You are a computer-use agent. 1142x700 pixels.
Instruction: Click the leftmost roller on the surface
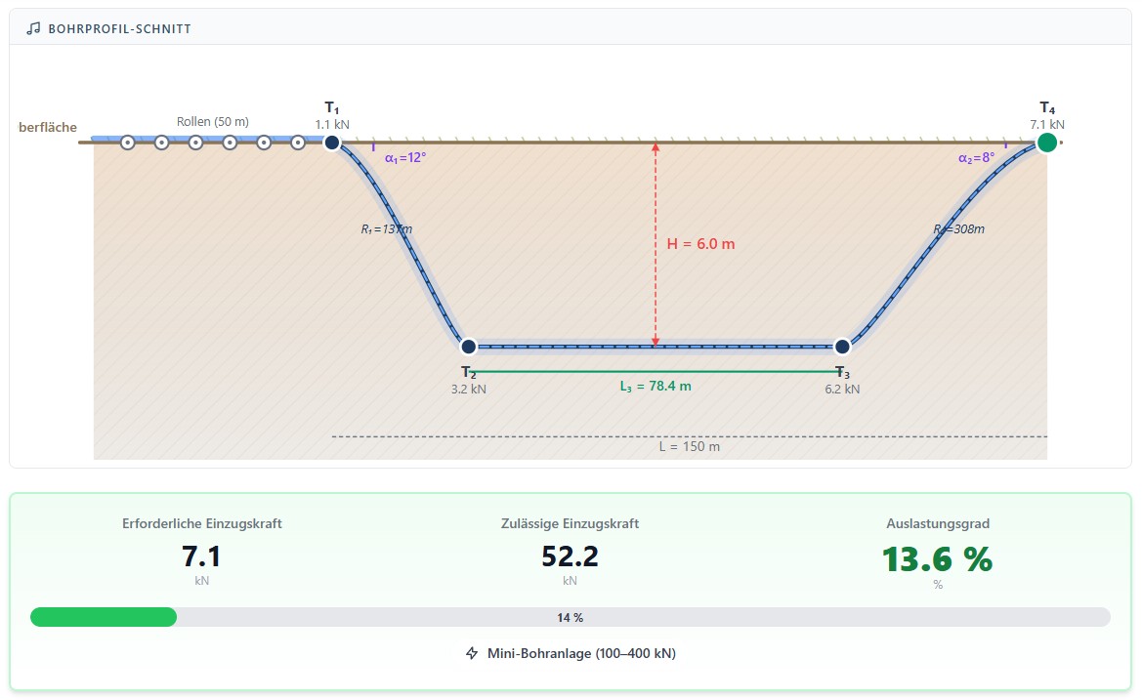point(127,143)
